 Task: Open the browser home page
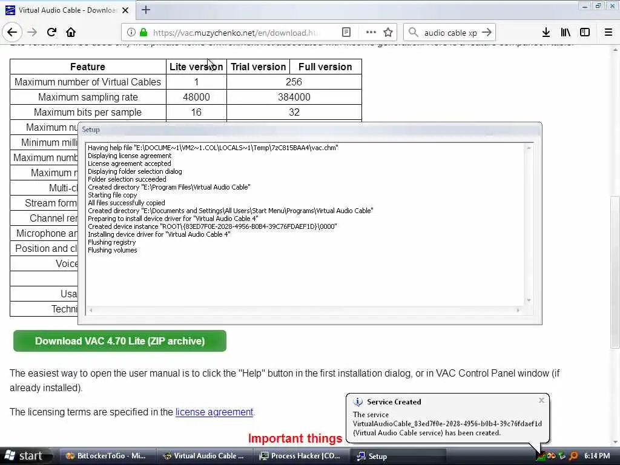(71, 33)
